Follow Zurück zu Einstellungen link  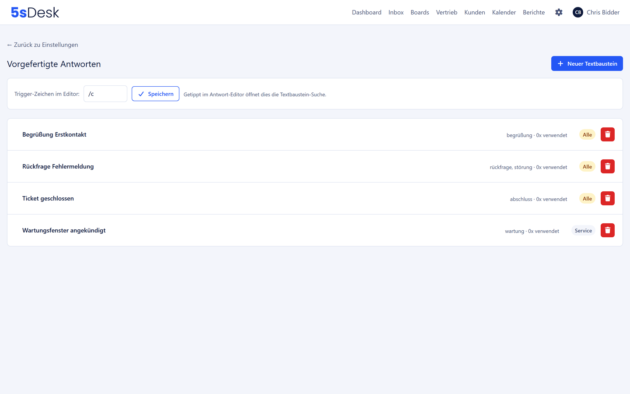pyautogui.click(x=42, y=45)
